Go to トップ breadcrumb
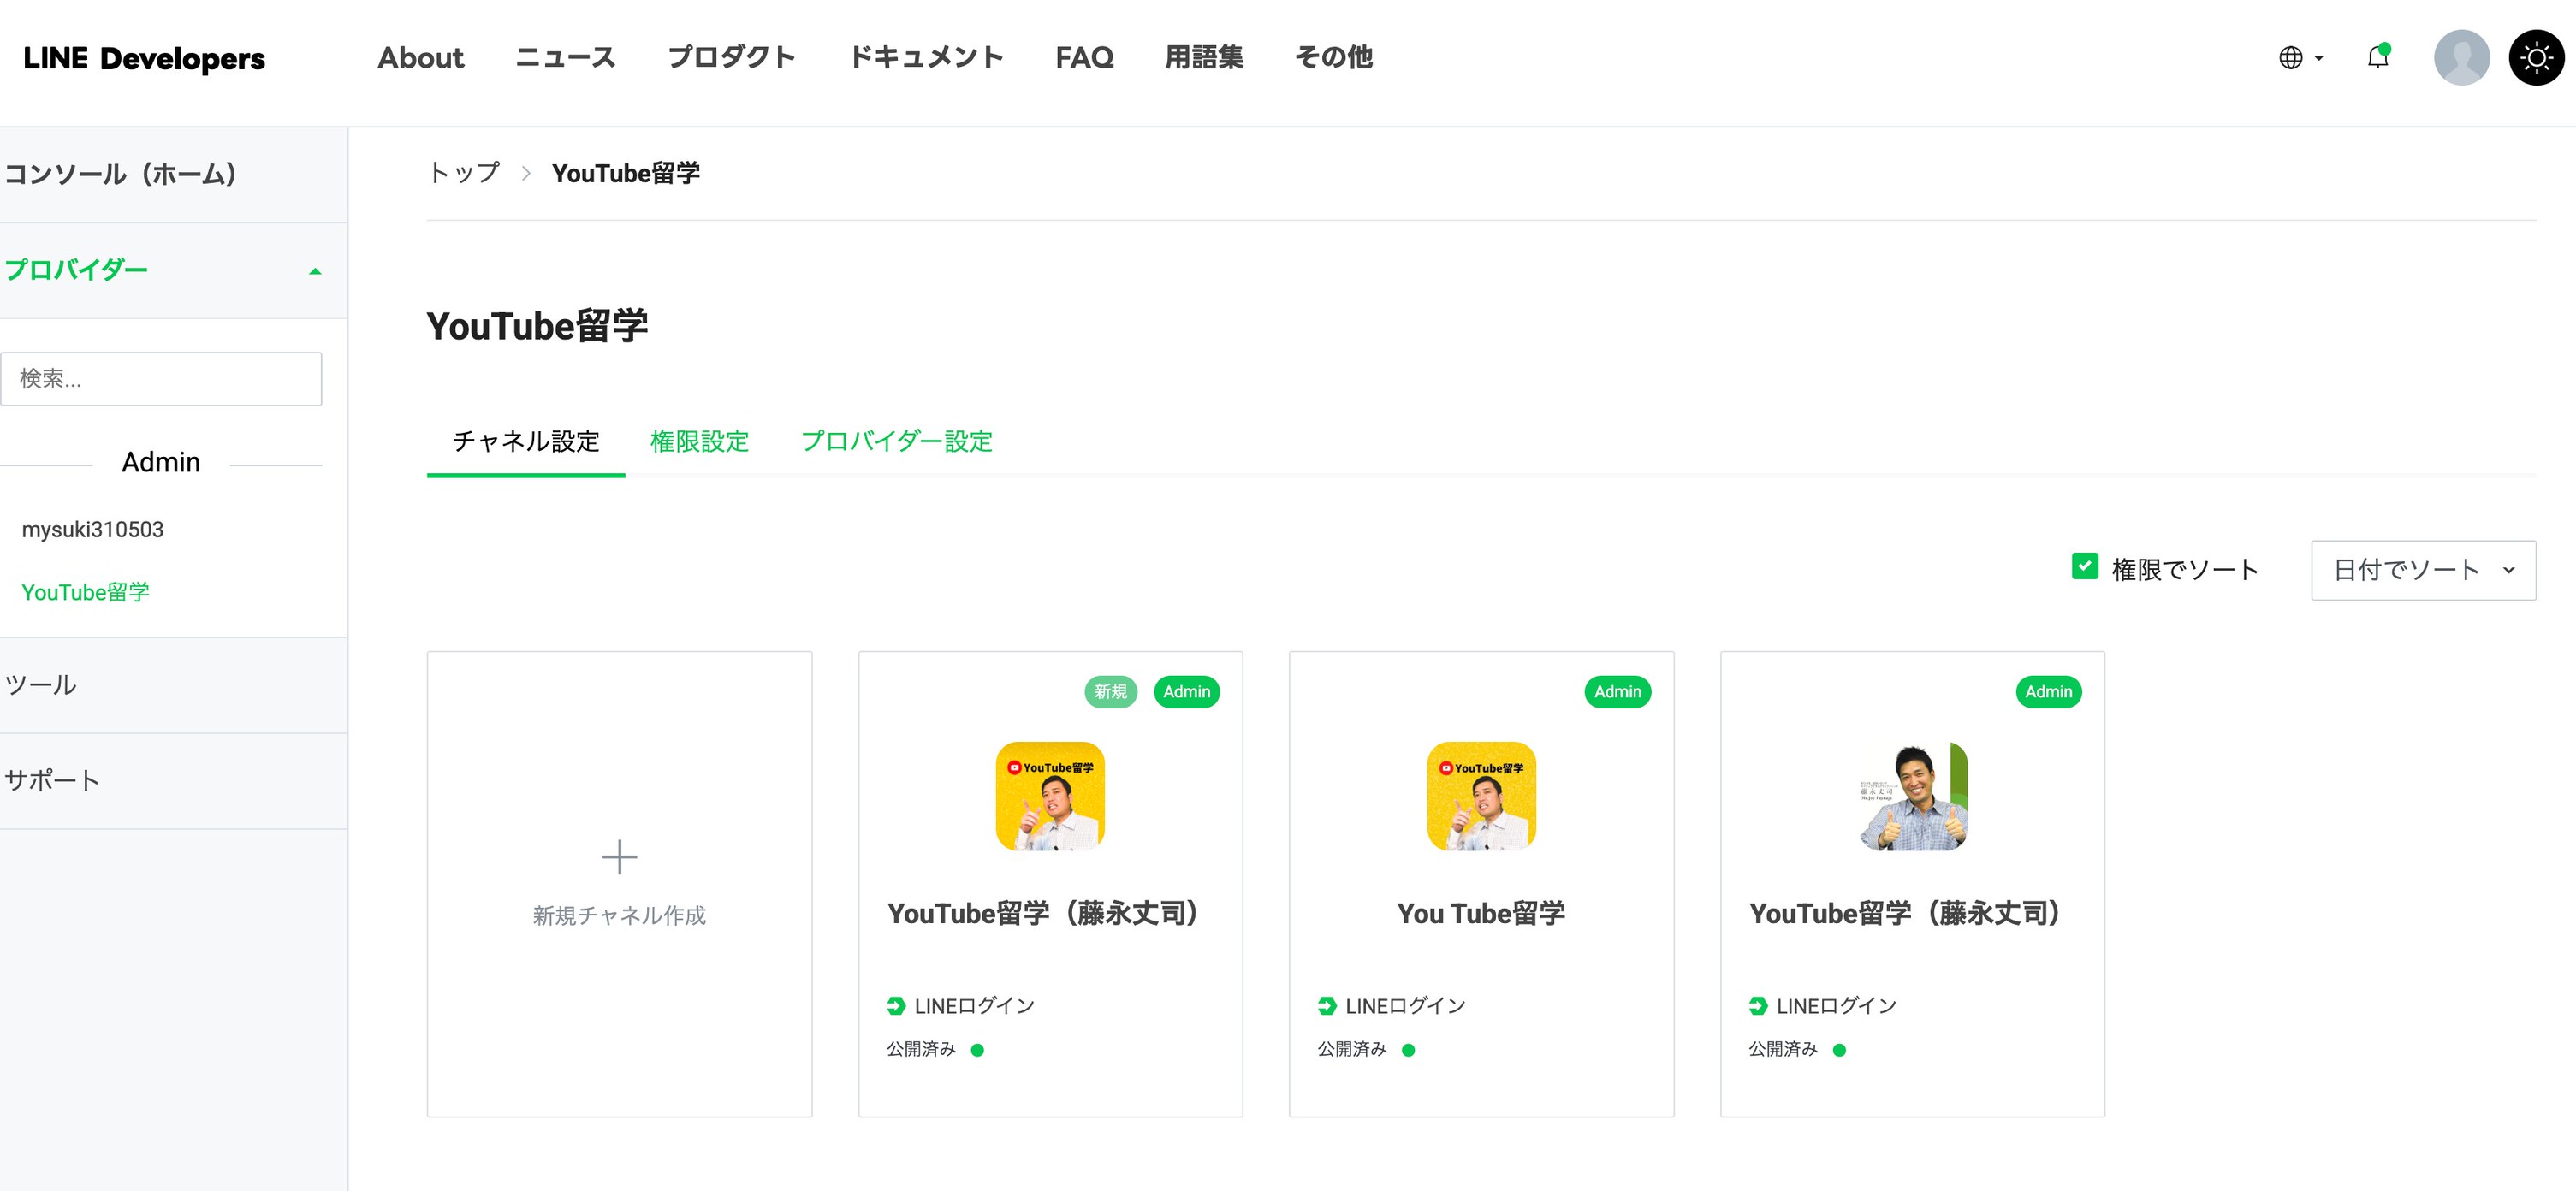This screenshot has width=2576, height=1191. click(x=464, y=173)
